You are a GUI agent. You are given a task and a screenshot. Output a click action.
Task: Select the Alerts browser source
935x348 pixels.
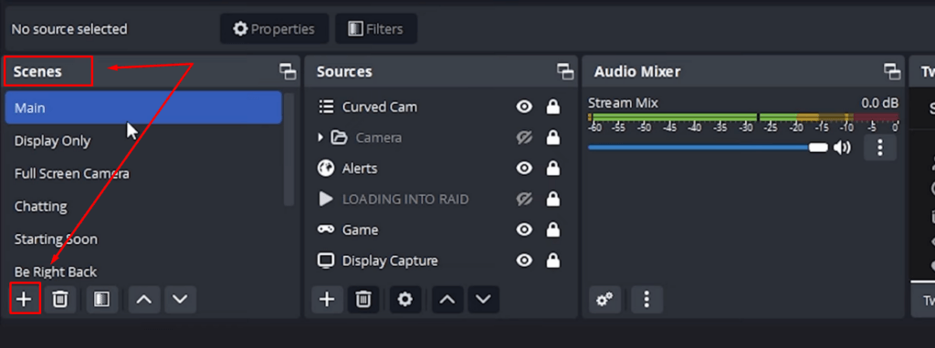[440, 169]
